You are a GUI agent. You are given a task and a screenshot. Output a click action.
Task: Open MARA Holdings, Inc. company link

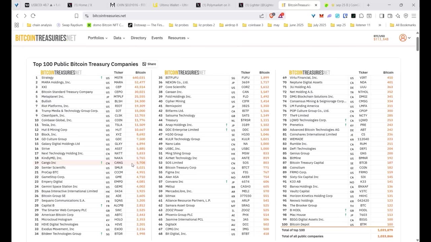(x=56, y=82)
